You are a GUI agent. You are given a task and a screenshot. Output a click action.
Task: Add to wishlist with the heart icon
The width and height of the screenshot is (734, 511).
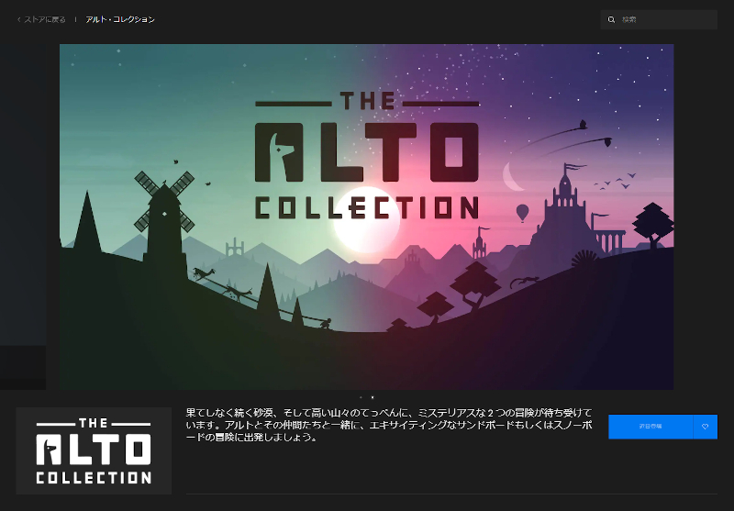click(705, 427)
